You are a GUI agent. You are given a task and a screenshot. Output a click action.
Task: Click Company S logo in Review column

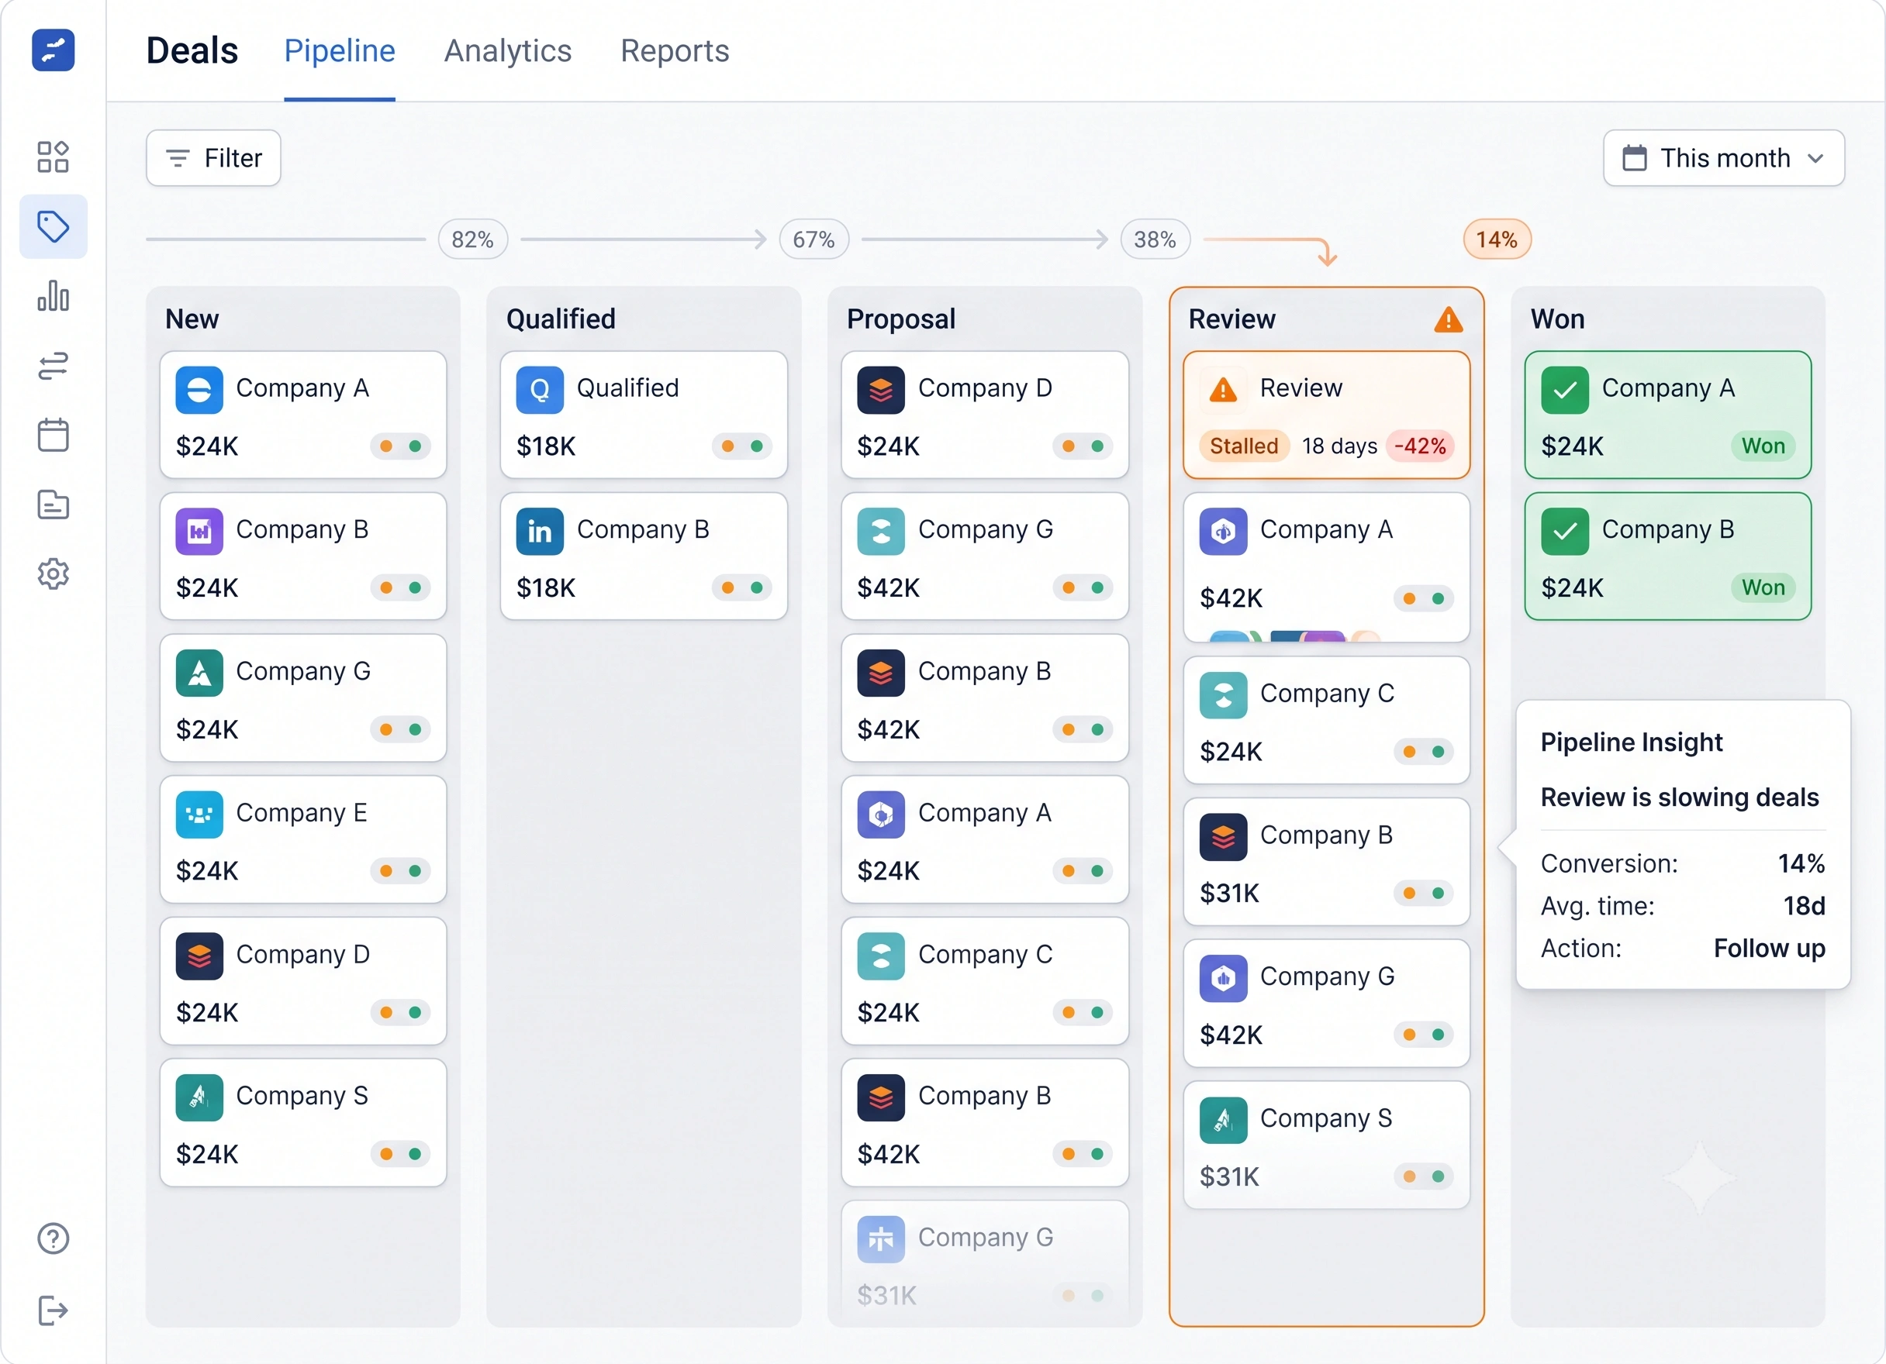coord(1223,1121)
